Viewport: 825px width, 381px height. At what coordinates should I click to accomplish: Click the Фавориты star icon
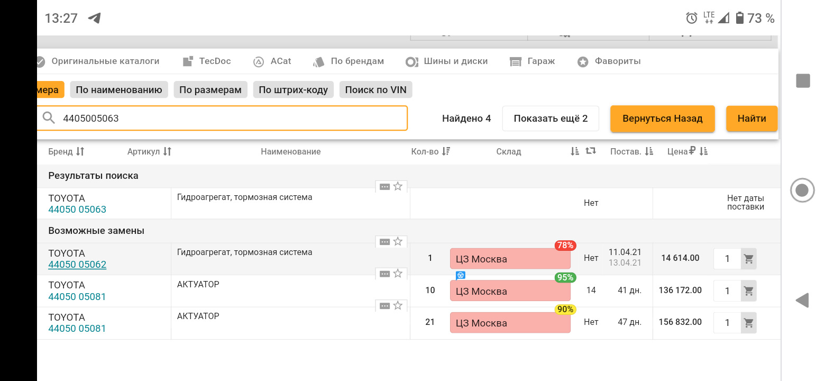(x=583, y=62)
